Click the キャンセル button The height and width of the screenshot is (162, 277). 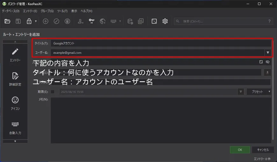tap(263, 150)
